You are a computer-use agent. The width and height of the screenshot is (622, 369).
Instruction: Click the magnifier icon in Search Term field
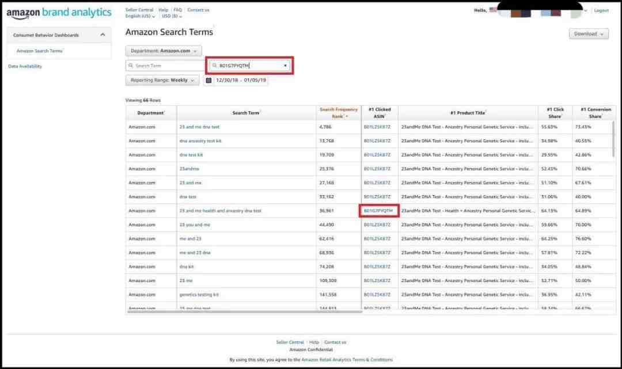131,66
